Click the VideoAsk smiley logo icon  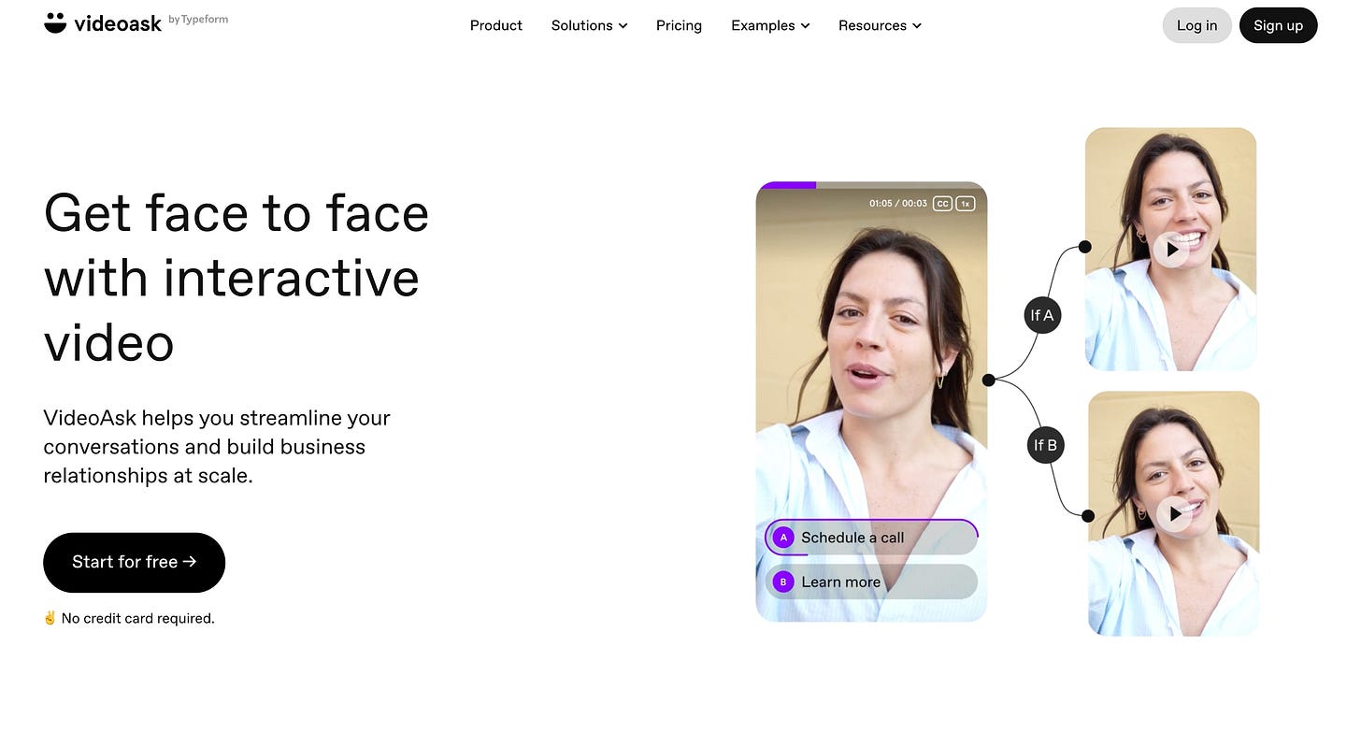point(55,22)
